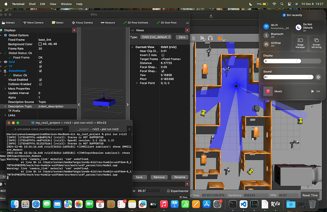The image size is (327, 212).
Task: Enable Collision Enabled for RobotModel
Action: coord(40,84)
